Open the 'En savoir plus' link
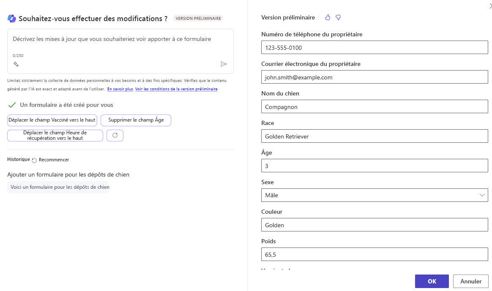The height and width of the screenshot is (291, 492). click(x=120, y=89)
